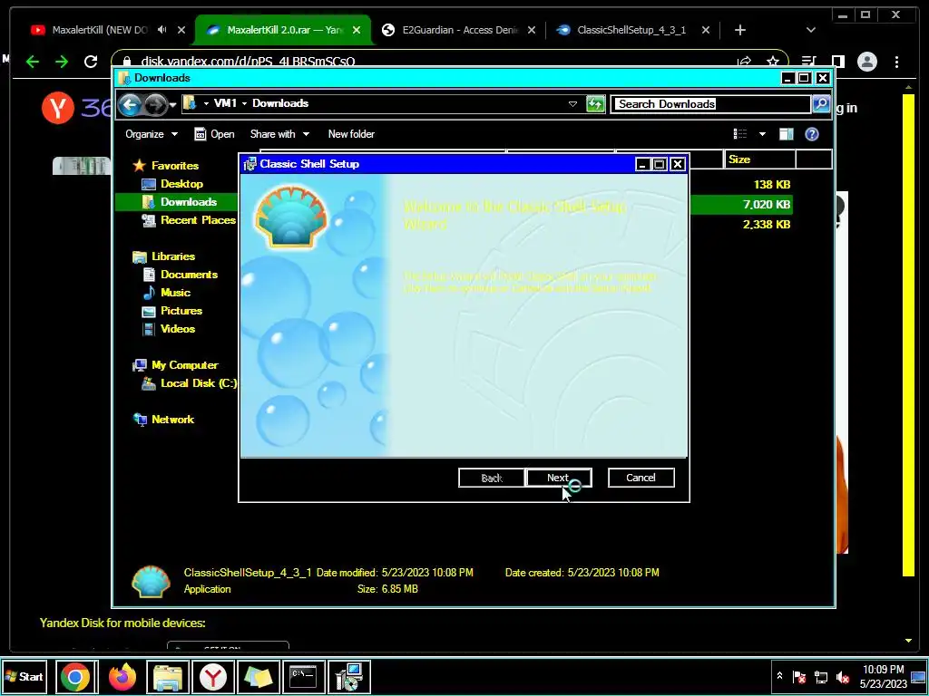The image size is (929, 696).
Task: Cancel the Classic Shell Setup wizard
Action: click(x=641, y=478)
